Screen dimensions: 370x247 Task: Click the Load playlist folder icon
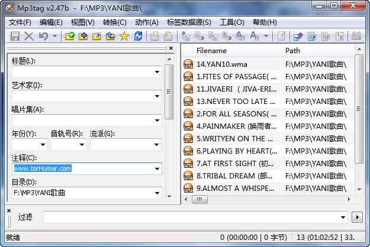tap(96, 36)
